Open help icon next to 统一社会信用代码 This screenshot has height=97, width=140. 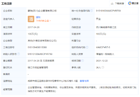point(91,11)
